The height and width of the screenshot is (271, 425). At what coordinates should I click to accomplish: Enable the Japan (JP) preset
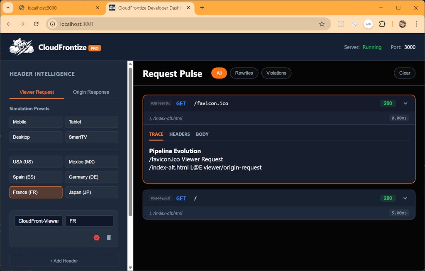pos(91,192)
